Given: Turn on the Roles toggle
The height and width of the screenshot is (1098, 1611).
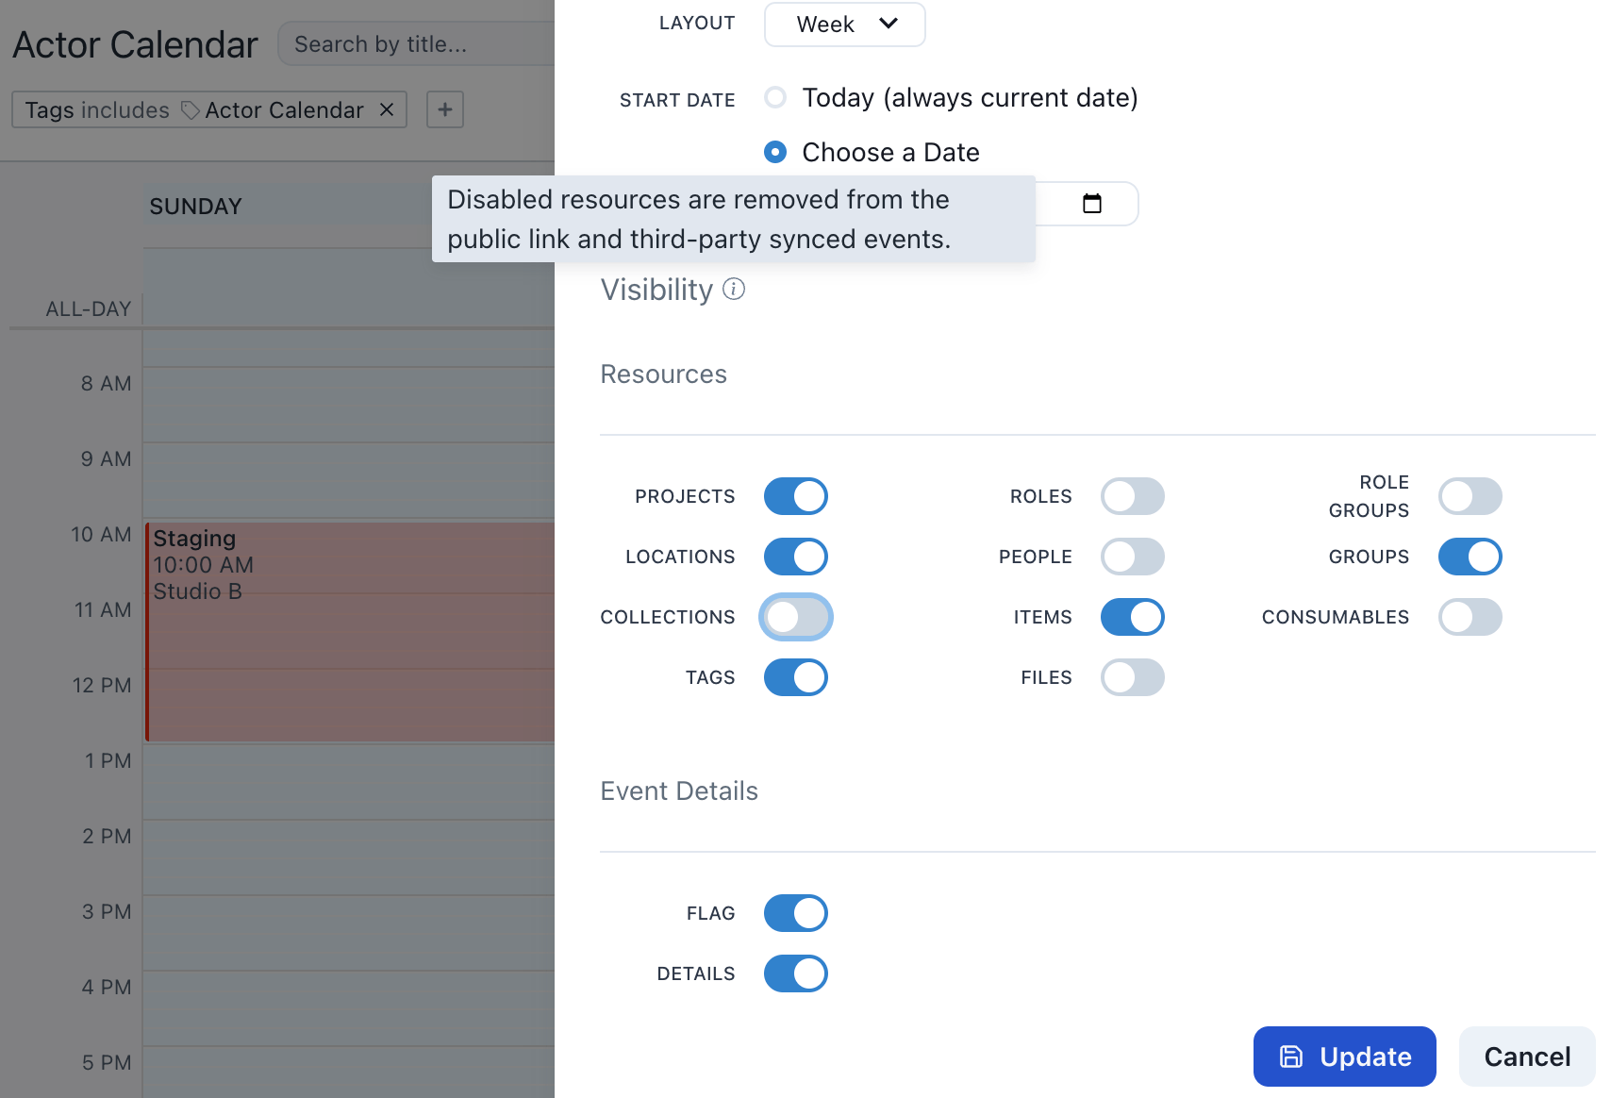Looking at the screenshot, I should (1132, 496).
